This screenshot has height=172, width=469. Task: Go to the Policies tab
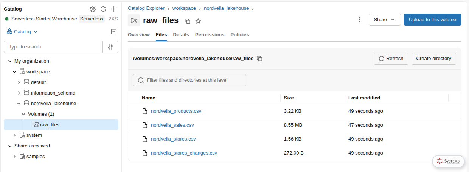pos(240,34)
